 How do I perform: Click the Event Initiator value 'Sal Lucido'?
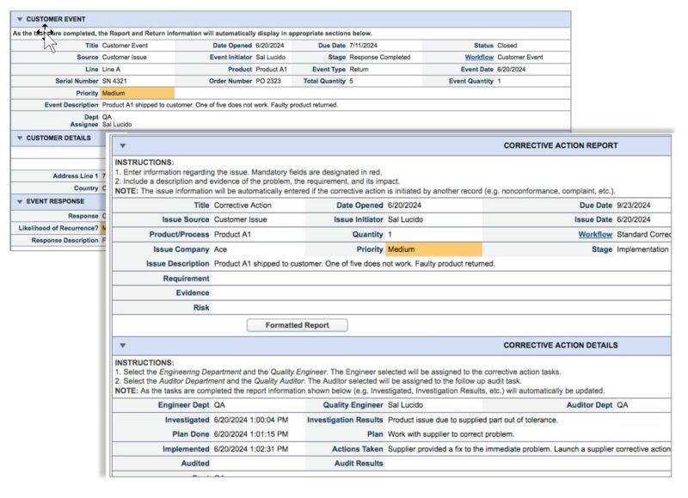point(270,58)
